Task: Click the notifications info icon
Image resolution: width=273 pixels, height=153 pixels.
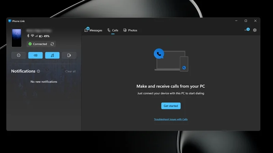Action: 38,71
